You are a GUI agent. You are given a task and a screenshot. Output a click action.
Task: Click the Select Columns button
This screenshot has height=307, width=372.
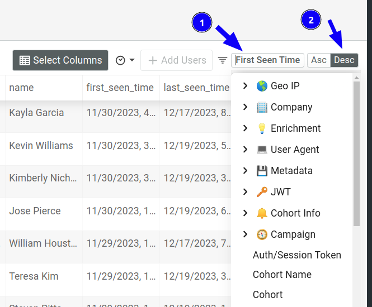pyautogui.click(x=60, y=60)
